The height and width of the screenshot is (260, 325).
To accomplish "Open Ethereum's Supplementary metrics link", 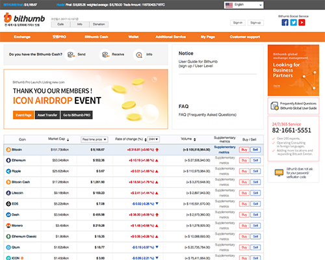I will point(225,161).
